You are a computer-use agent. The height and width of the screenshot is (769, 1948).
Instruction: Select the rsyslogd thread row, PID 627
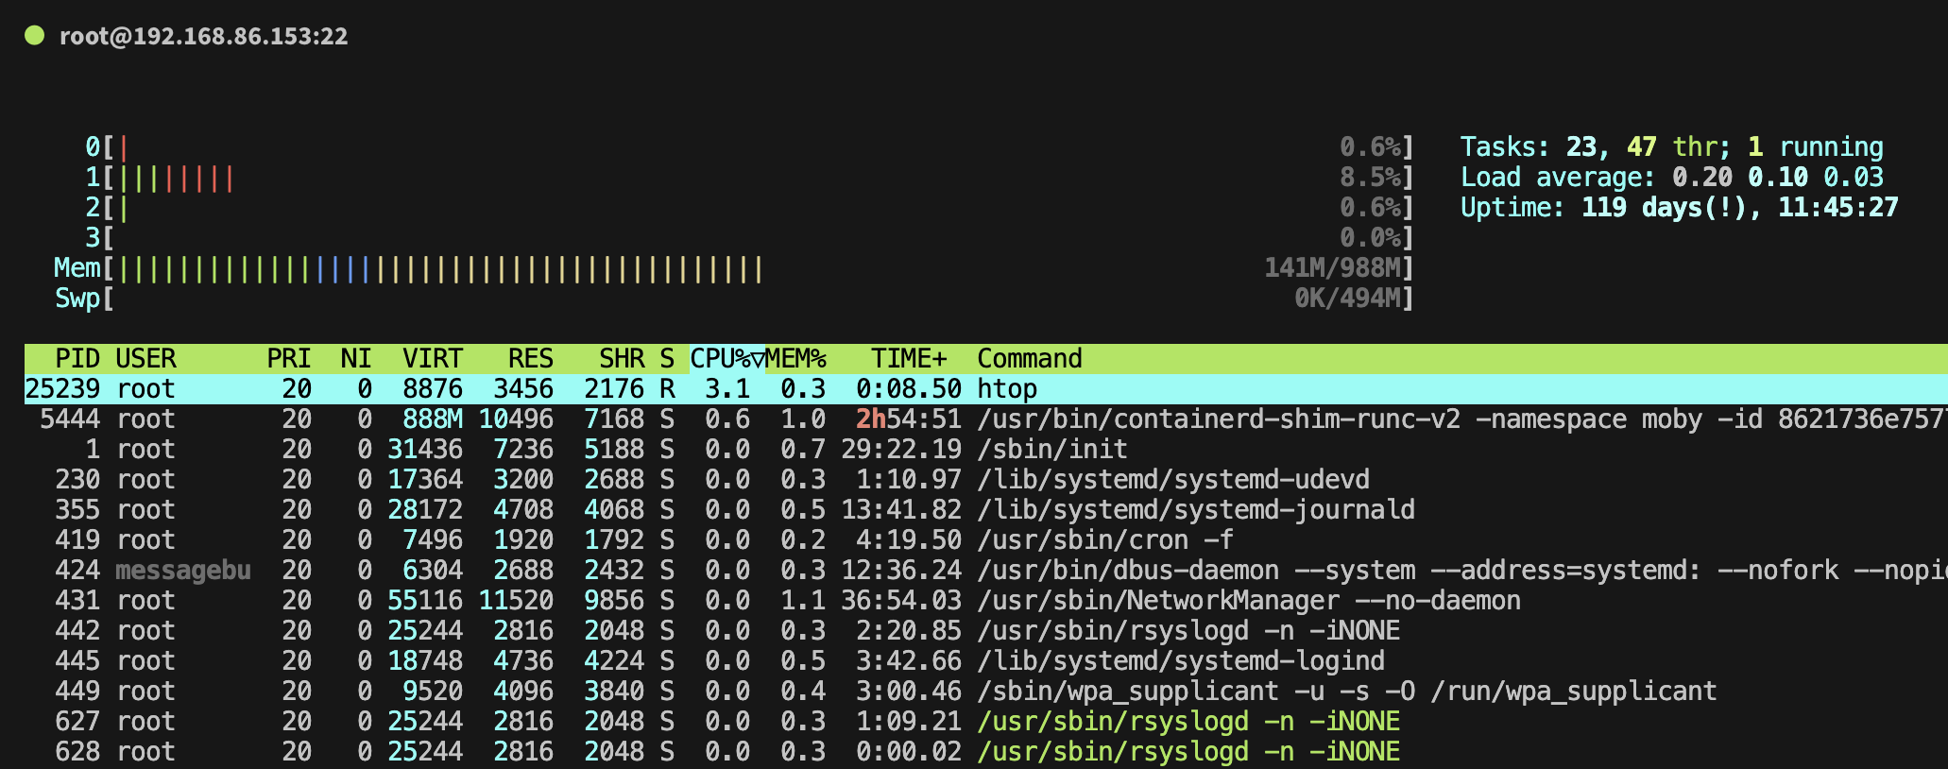(x=986, y=721)
